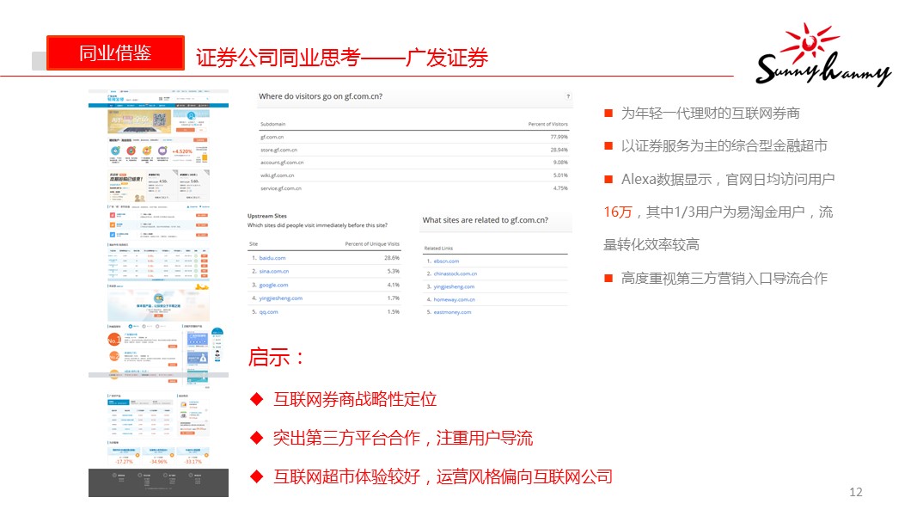The height and width of the screenshot is (516, 917).
Task: Click the Related Links column header
Action: tap(438, 249)
